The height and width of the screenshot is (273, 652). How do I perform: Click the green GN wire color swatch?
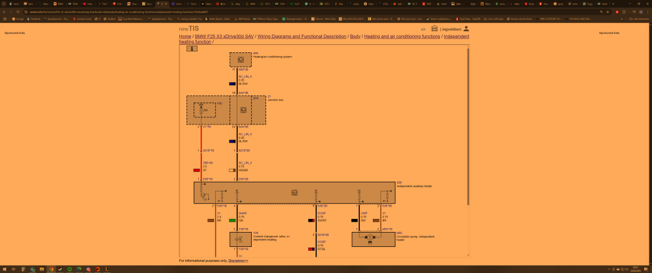click(x=233, y=221)
